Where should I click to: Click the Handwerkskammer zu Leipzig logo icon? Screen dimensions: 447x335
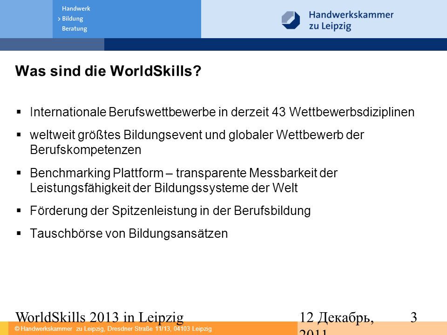click(291, 20)
